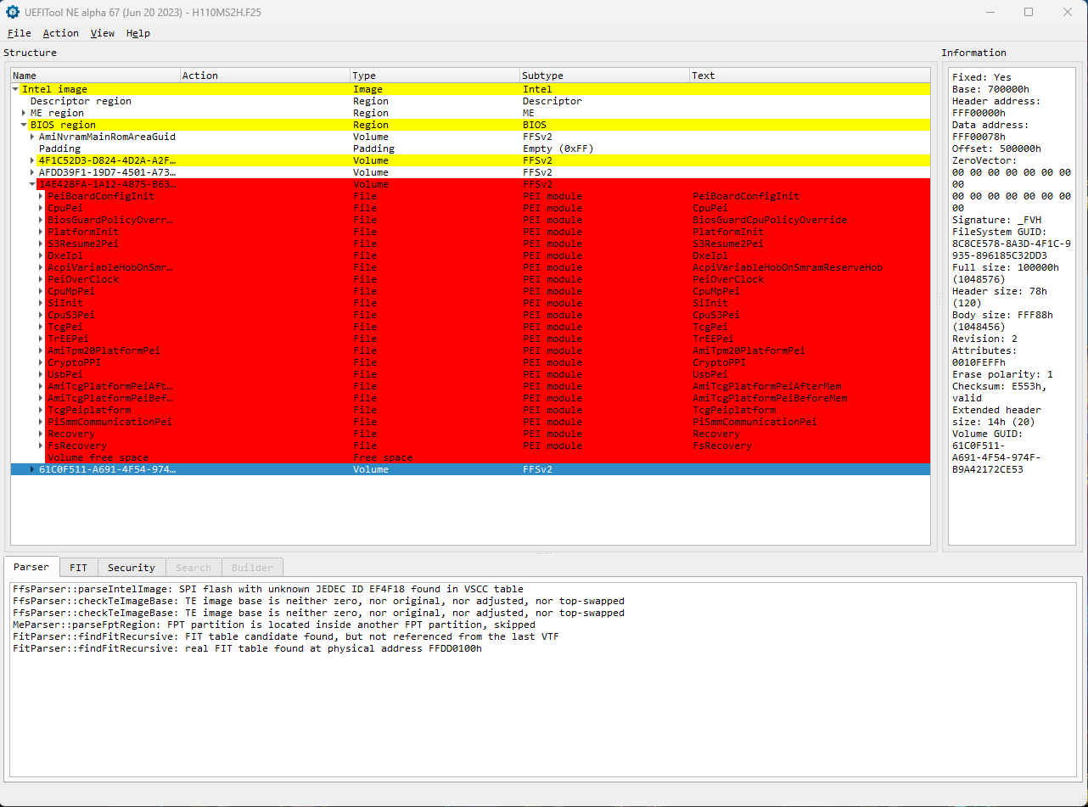Open the File menu
This screenshot has width=1088, height=807.
pos(19,33)
